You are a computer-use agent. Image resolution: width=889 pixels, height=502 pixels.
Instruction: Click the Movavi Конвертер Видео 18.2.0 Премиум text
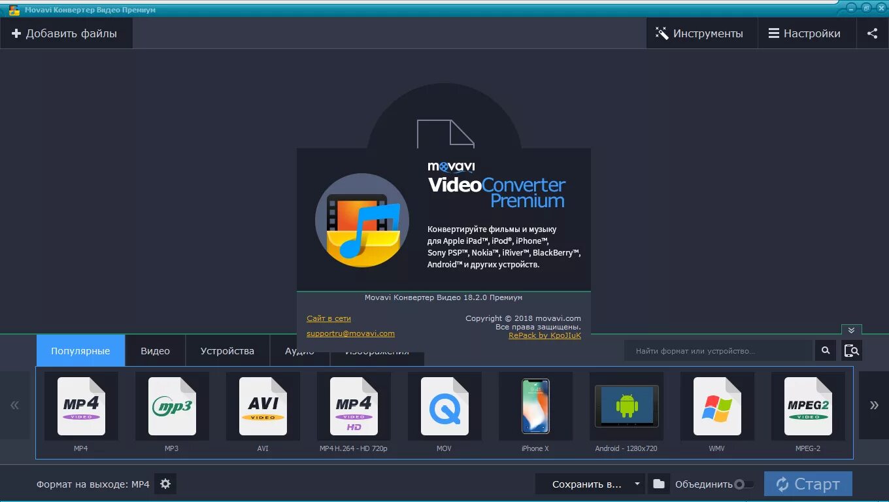point(443,297)
